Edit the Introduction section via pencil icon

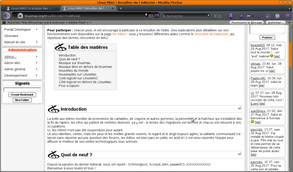tap(240, 108)
